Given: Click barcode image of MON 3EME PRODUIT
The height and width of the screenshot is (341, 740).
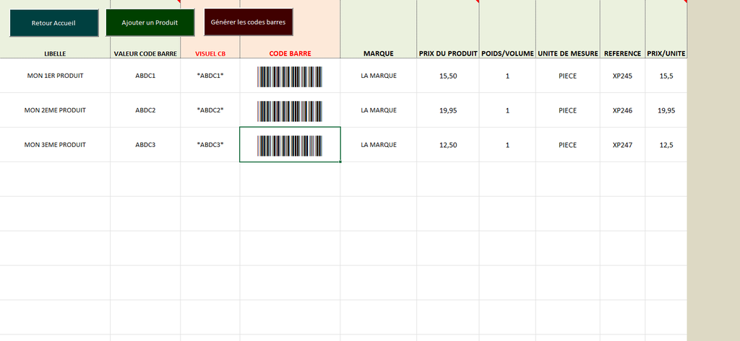Looking at the screenshot, I should [x=290, y=146].
